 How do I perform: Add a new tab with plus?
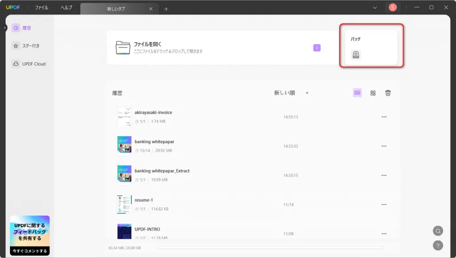pos(166,9)
